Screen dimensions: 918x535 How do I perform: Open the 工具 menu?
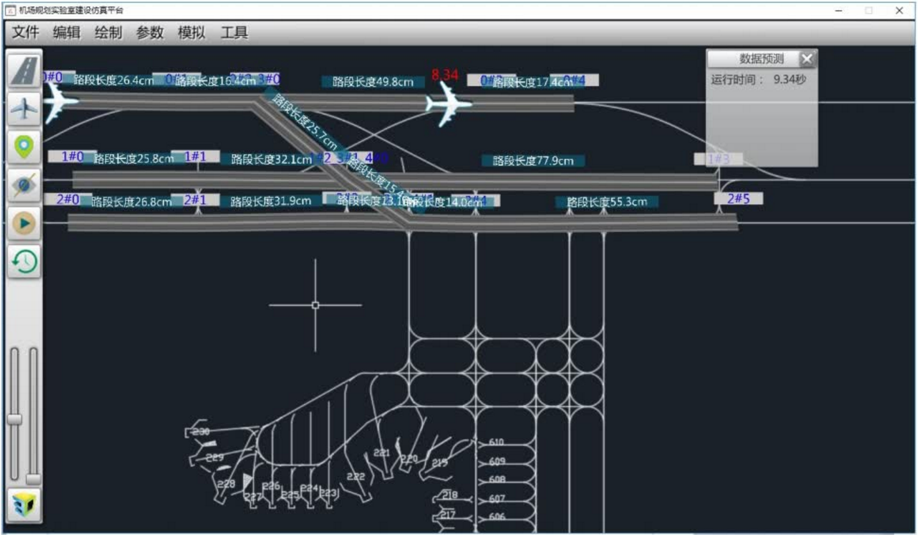point(234,33)
